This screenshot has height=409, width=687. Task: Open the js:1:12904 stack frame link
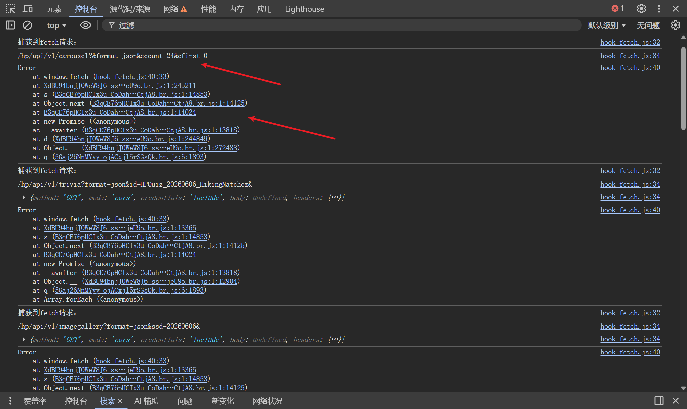point(161,281)
